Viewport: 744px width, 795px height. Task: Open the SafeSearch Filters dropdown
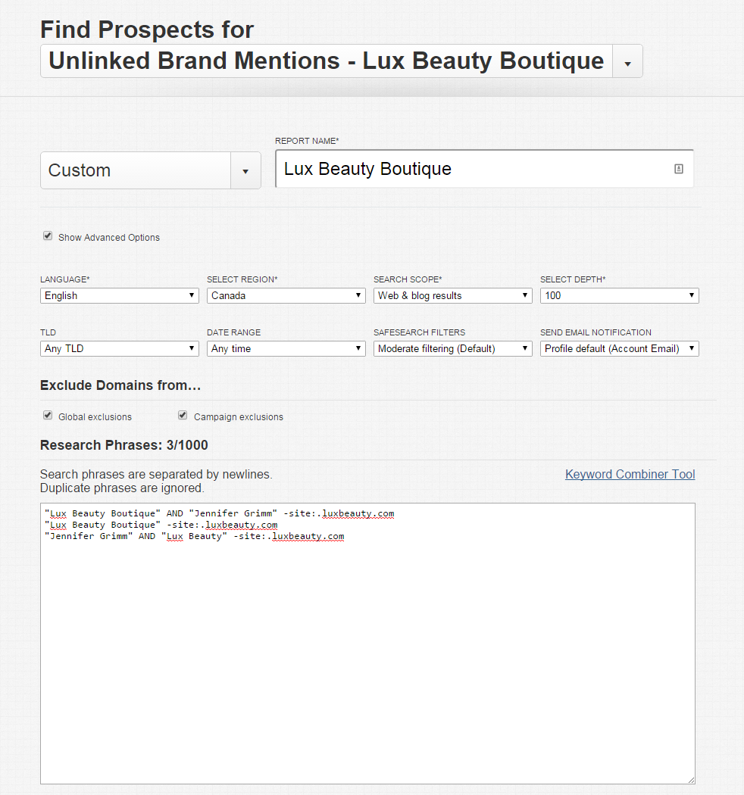pos(452,348)
